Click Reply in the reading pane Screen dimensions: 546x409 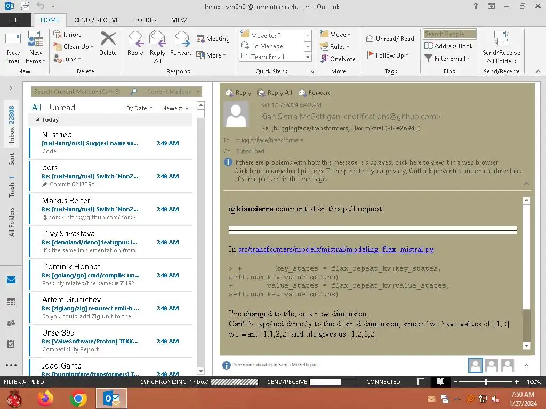[x=238, y=93]
